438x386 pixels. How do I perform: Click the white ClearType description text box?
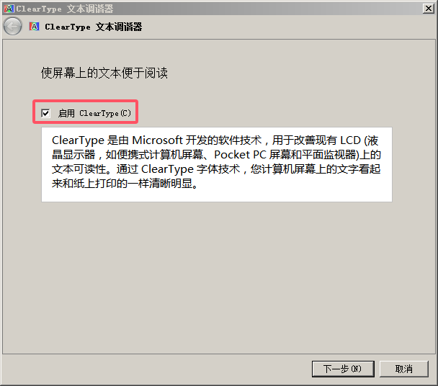tap(217, 164)
